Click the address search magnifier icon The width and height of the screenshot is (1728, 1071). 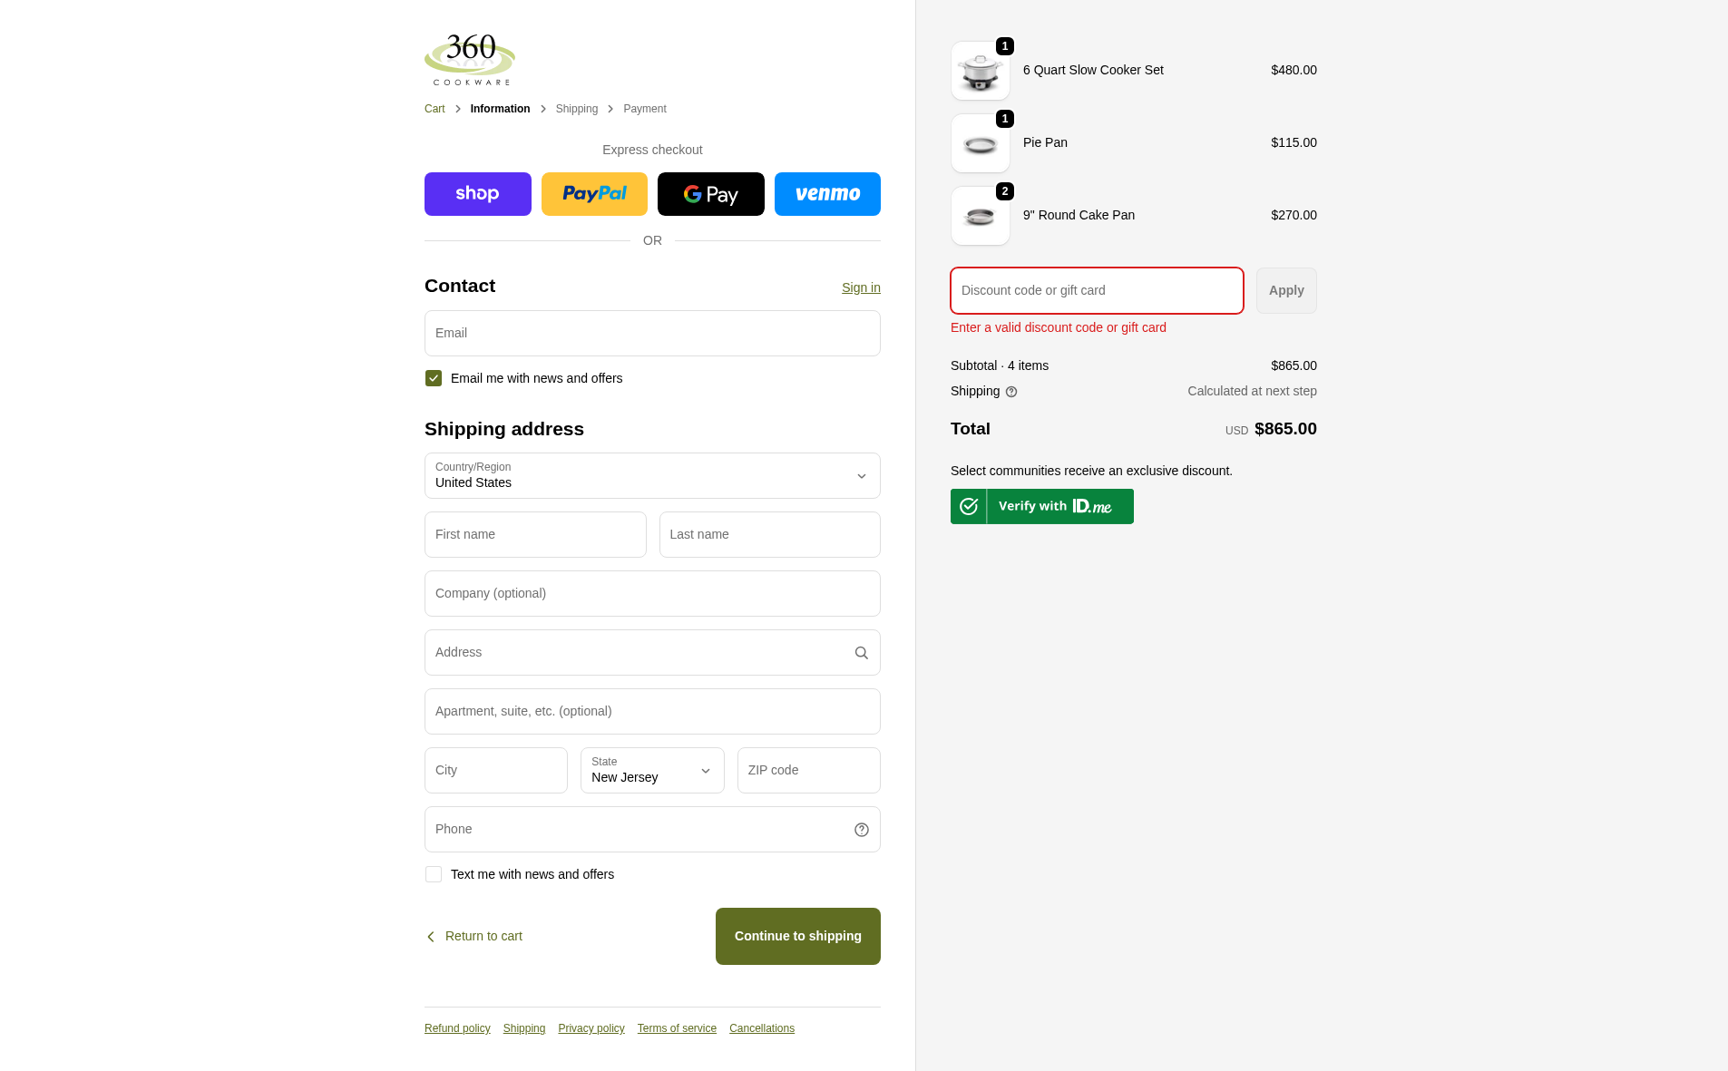click(x=862, y=653)
